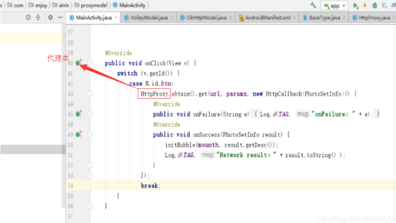
Task: Close the BaseType.java tab
Action: click(x=344, y=17)
